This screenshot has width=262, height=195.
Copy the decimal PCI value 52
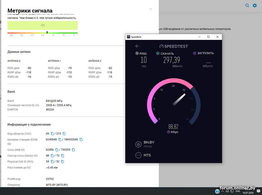coord(63,161)
